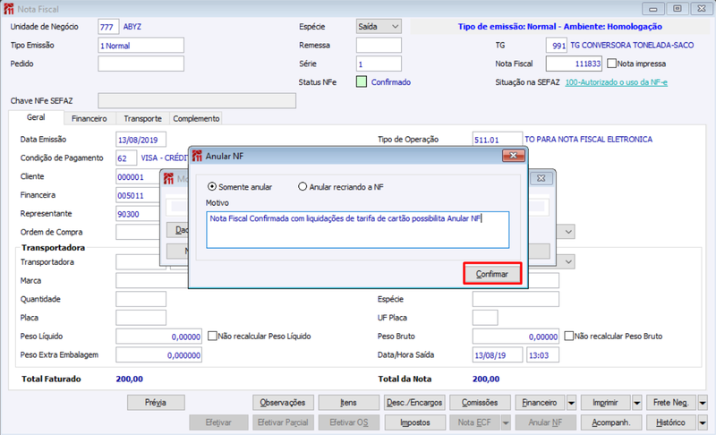716x435 pixels.
Task: Open Desc./Encargos button
Action: 414,403
